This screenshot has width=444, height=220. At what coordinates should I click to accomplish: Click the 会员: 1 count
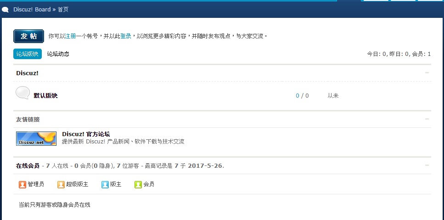pos(421,54)
